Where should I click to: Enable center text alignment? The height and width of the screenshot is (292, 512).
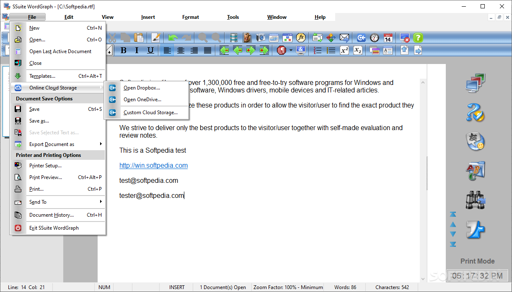[181, 50]
